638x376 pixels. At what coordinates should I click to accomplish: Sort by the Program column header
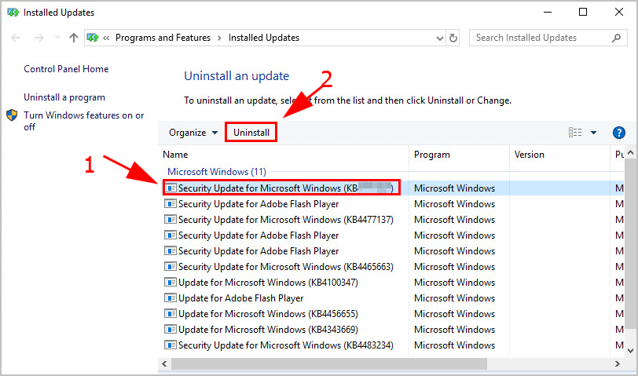coord(432,155)
